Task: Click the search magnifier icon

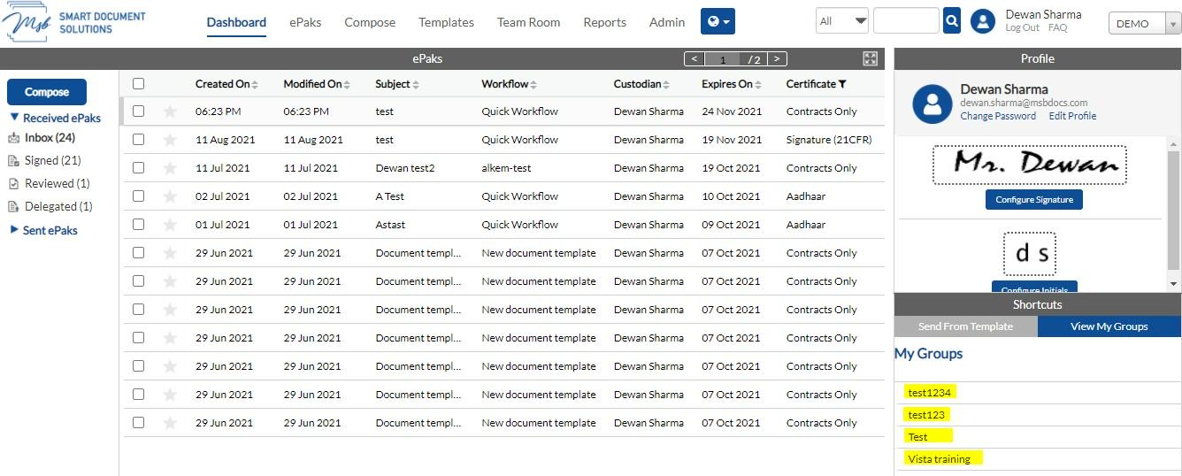Action: pos(952,20)
